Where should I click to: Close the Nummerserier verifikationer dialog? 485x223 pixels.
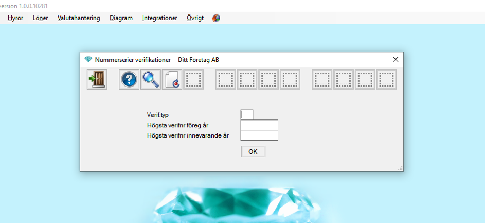(396, 59)
